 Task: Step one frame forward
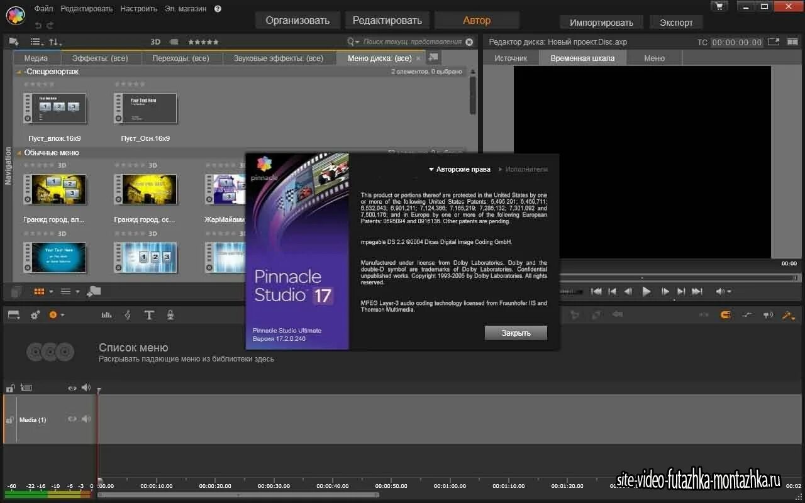click(665, 292)
